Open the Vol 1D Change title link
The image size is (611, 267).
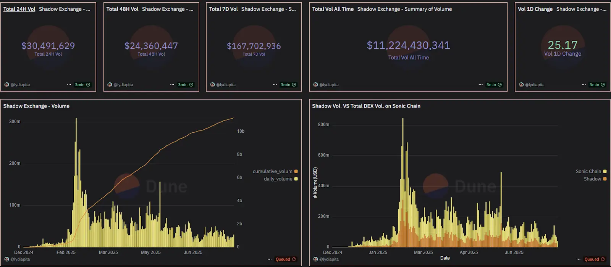pos(535,9)
